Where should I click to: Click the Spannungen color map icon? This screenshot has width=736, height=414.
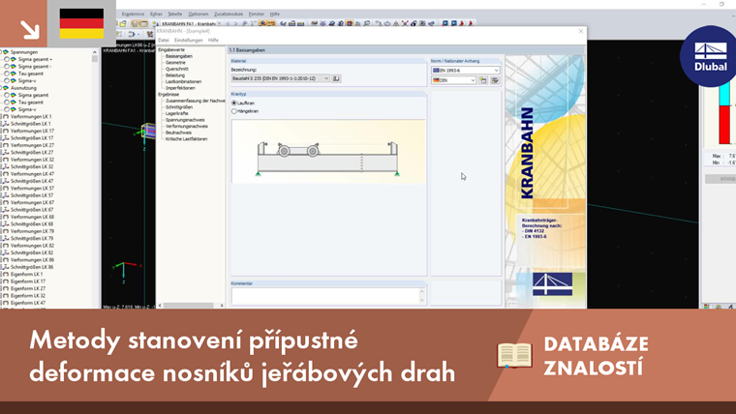6,52
